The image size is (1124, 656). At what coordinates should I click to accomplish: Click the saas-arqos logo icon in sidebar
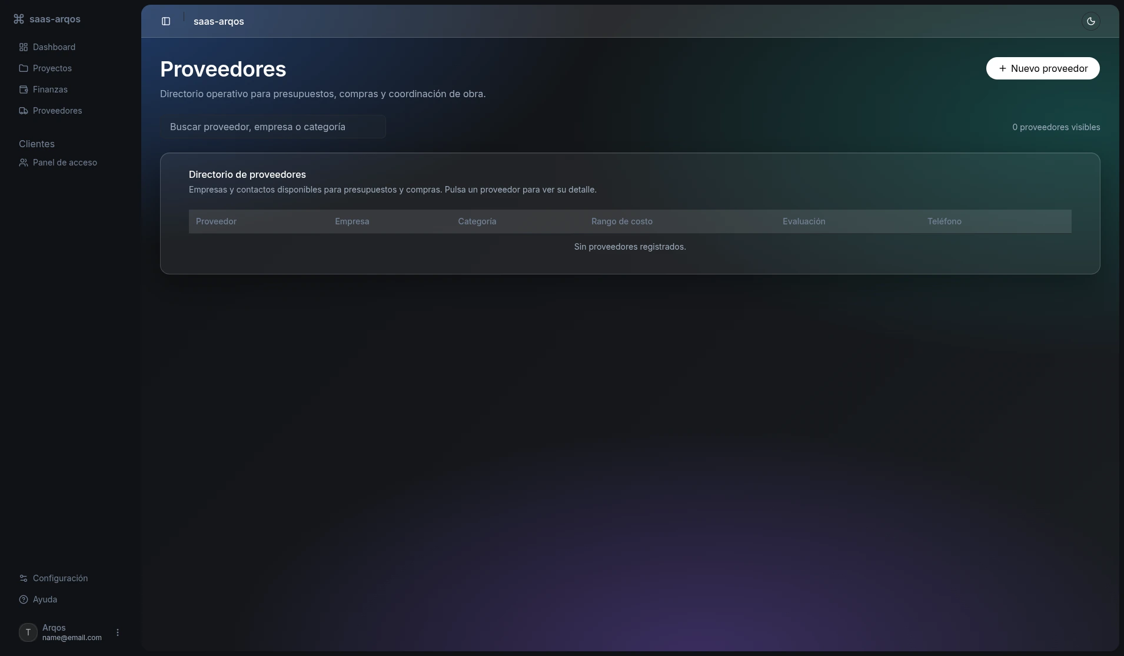pos(19,19)
